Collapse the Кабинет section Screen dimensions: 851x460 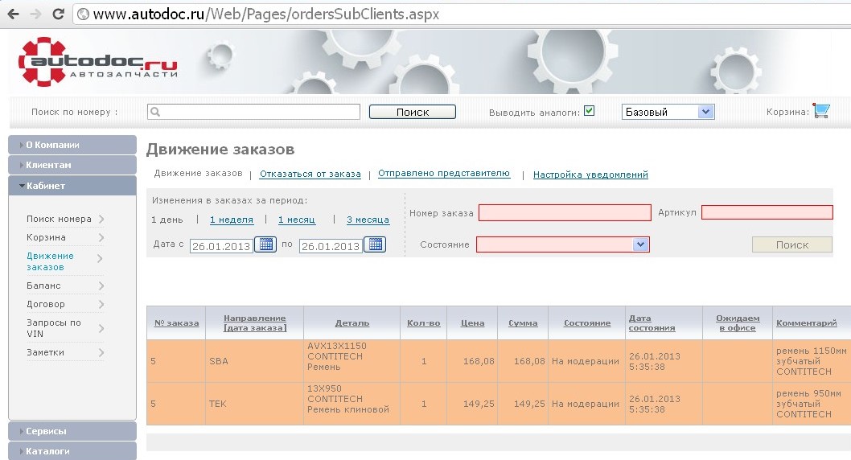72,186
